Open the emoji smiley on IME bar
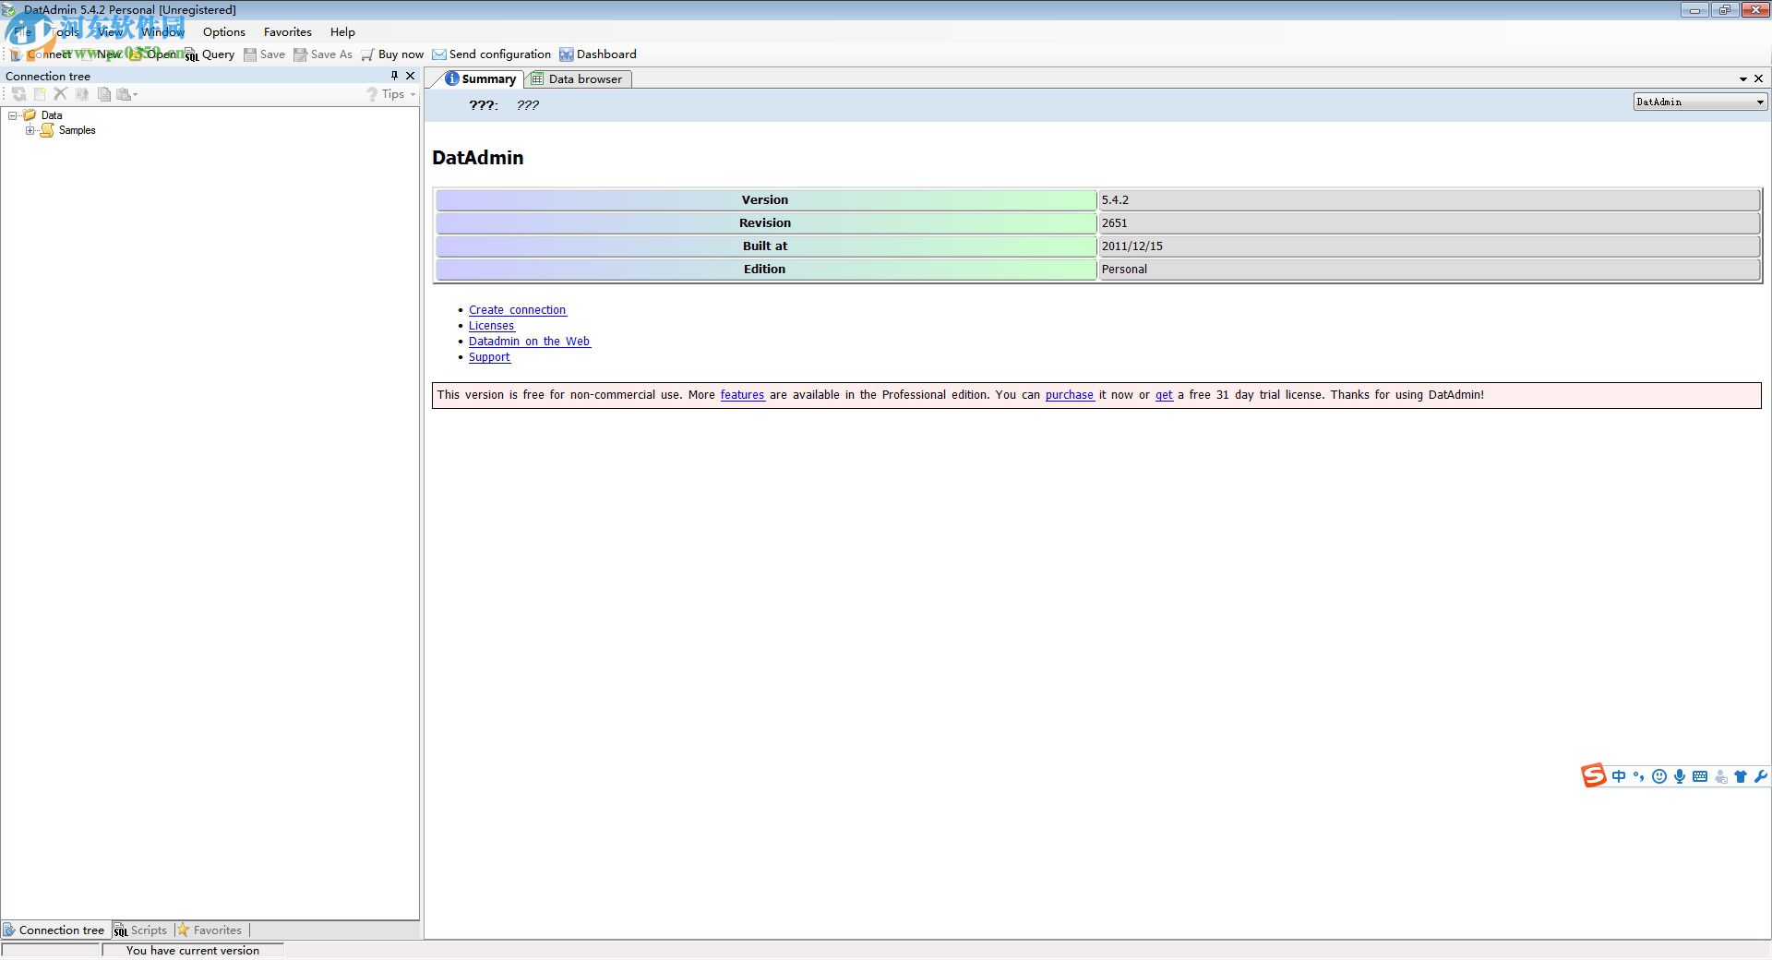This screenshot has width=1772, height=960. (x=1659, y=776)
